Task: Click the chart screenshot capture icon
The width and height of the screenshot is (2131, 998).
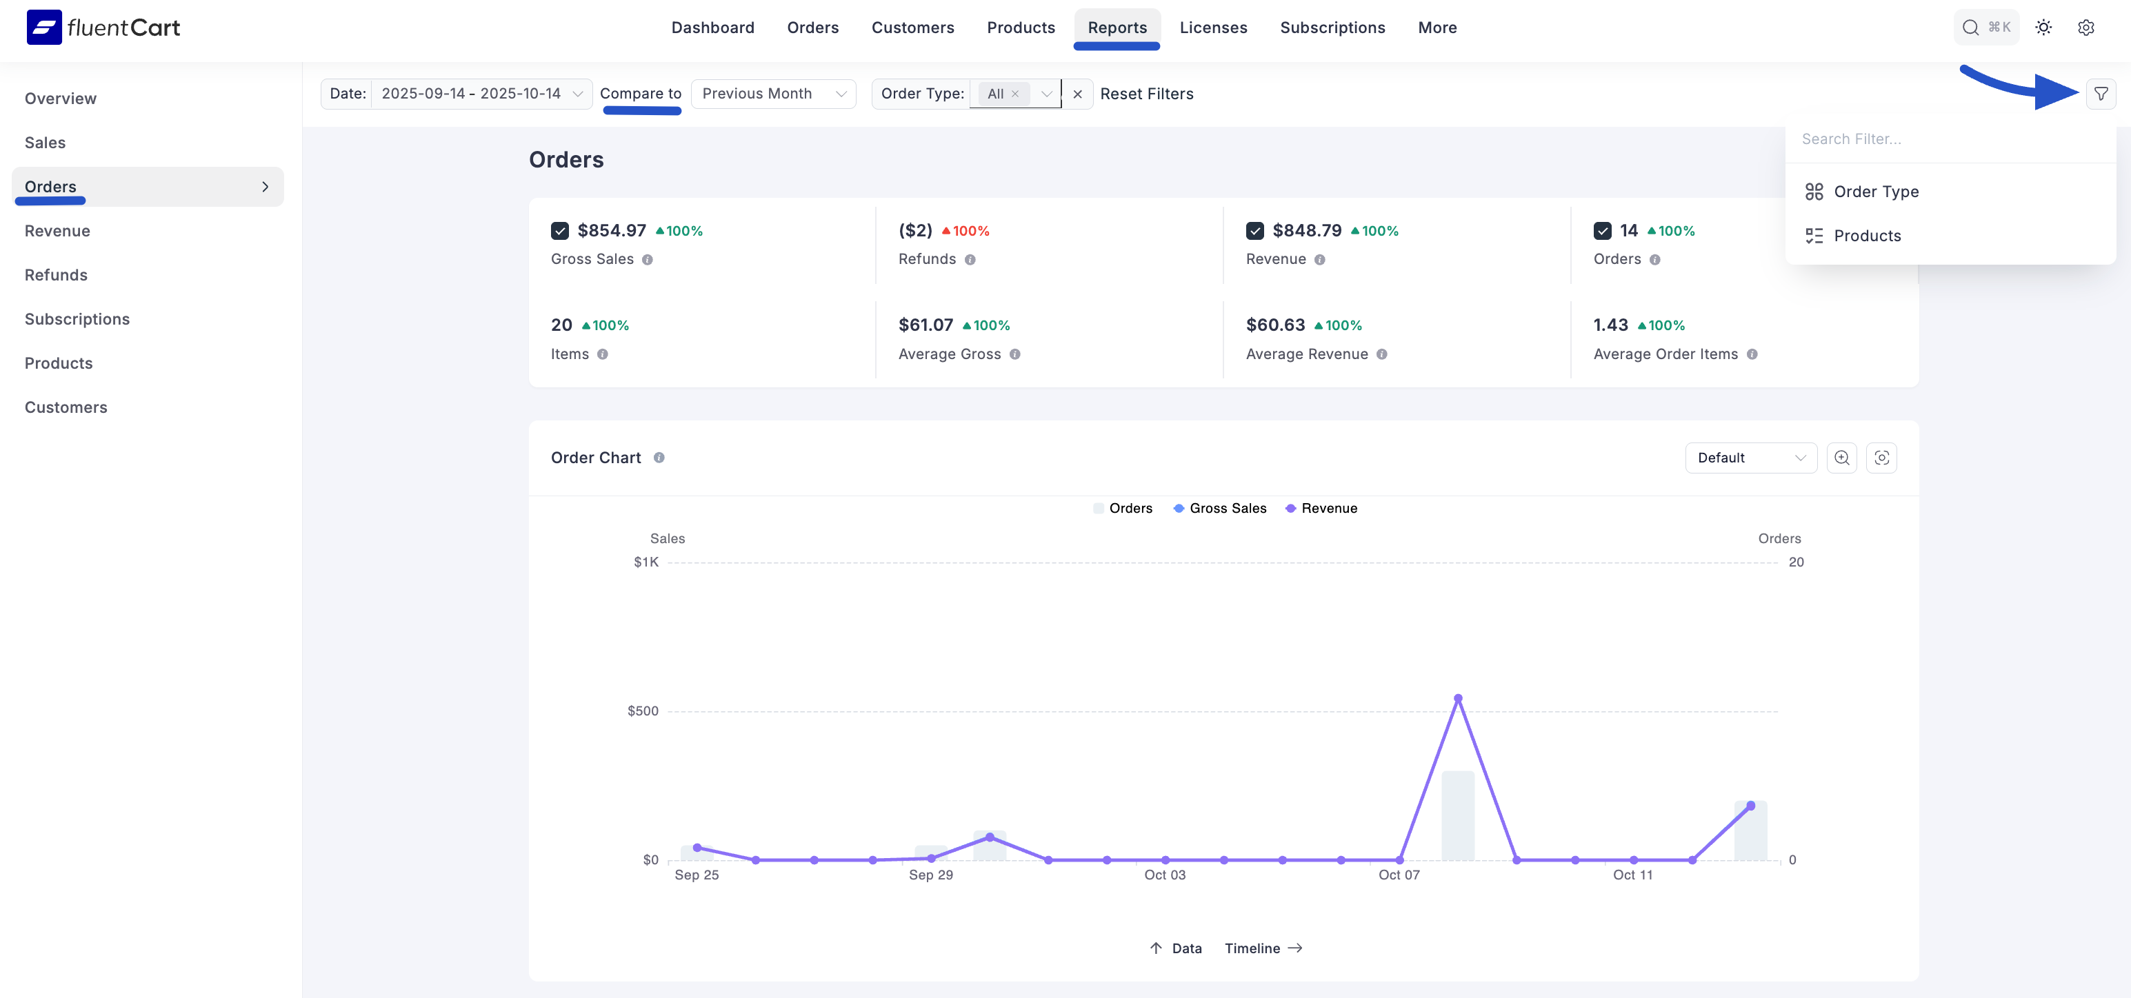Action: point(1881,458)
